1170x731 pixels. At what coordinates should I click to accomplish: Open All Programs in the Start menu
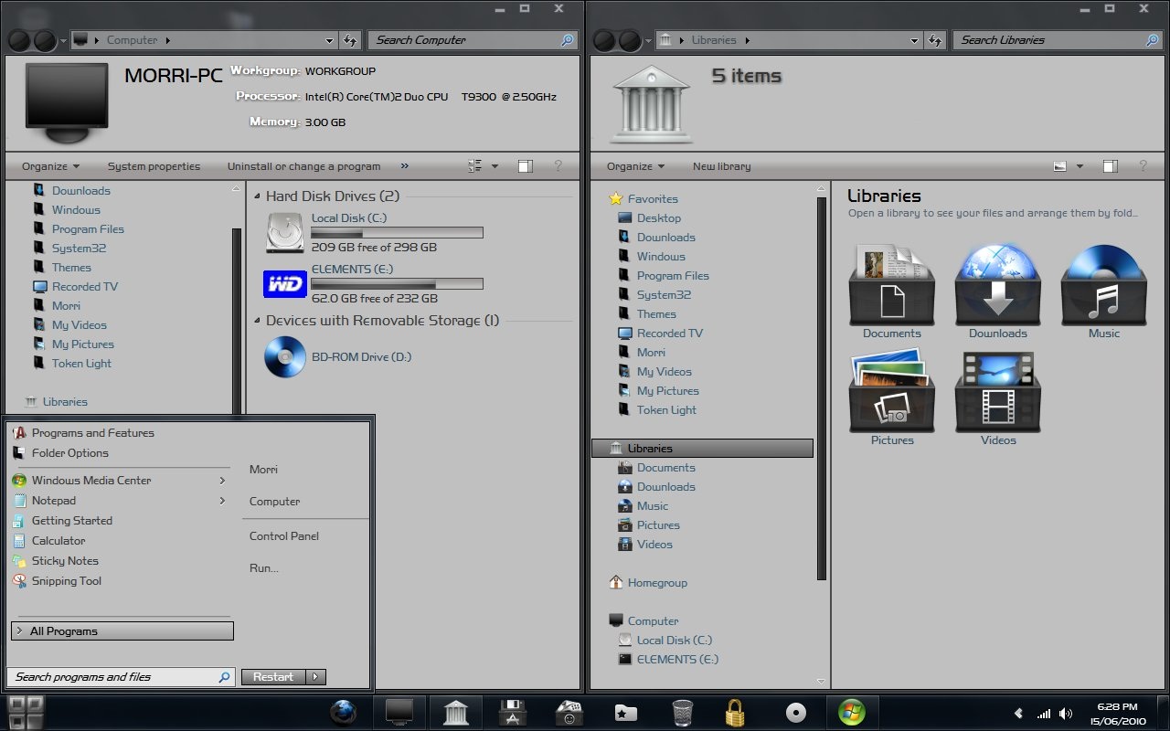click(x=122, y=630)
